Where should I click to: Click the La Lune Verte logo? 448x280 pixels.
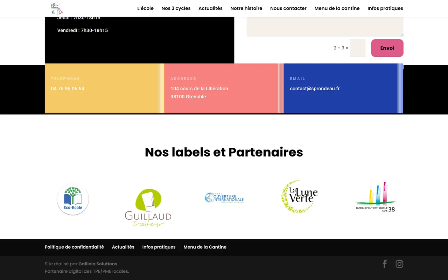point(300,197)
